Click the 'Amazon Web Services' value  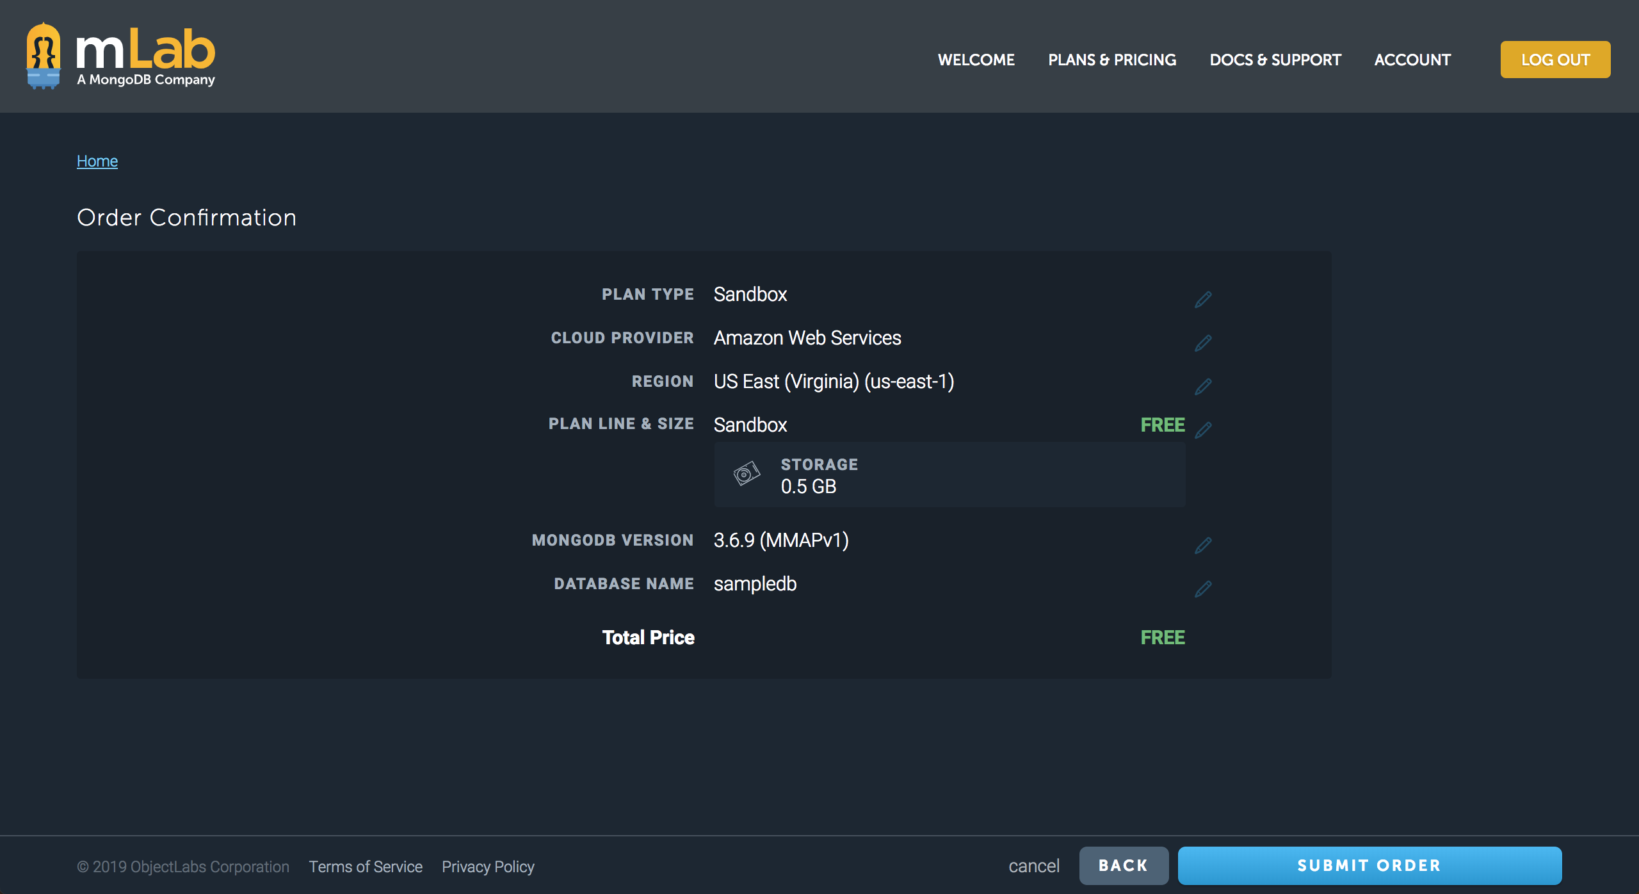pyautogui.click(x=807, y=337)
